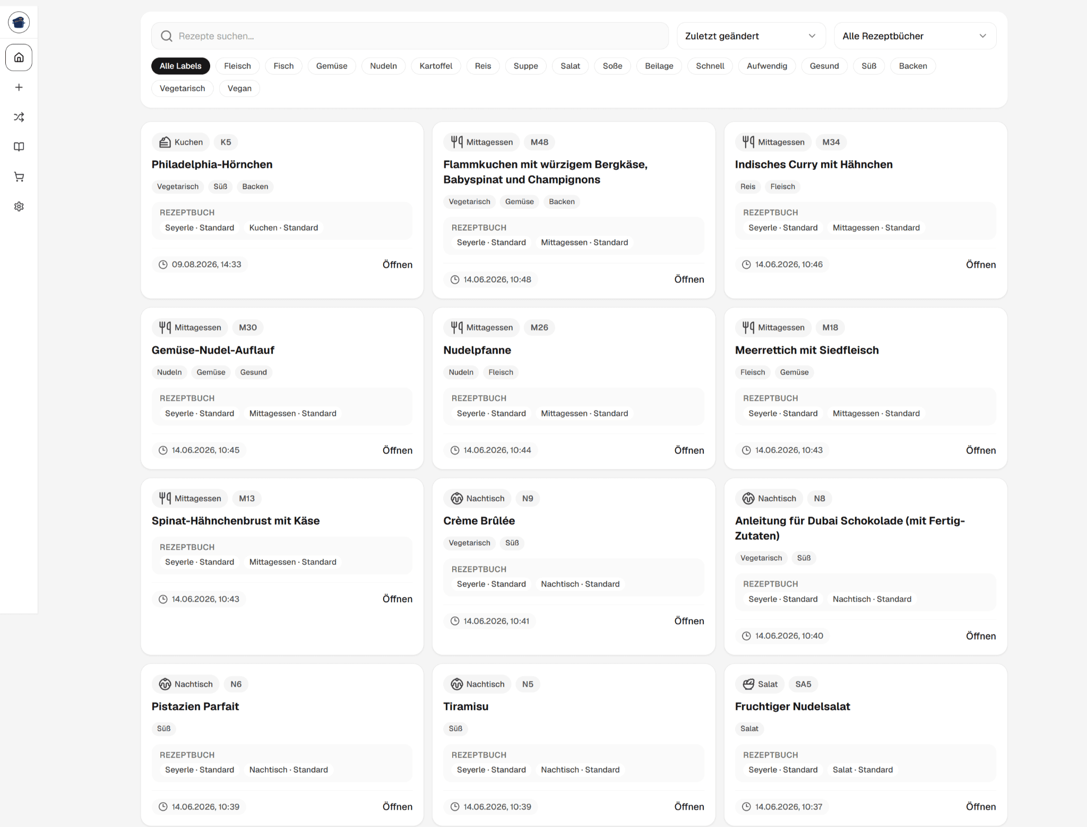Toggle the Nudeln label filter
Image resolution: width=1087 pixels, height=827 pixels.
pyautogui.click(x=383, y=66)
